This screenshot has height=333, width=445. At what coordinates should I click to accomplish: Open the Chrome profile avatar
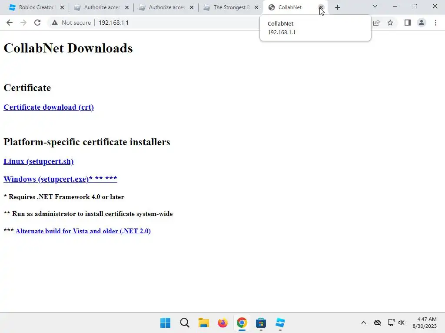click(x=422, y=23)
